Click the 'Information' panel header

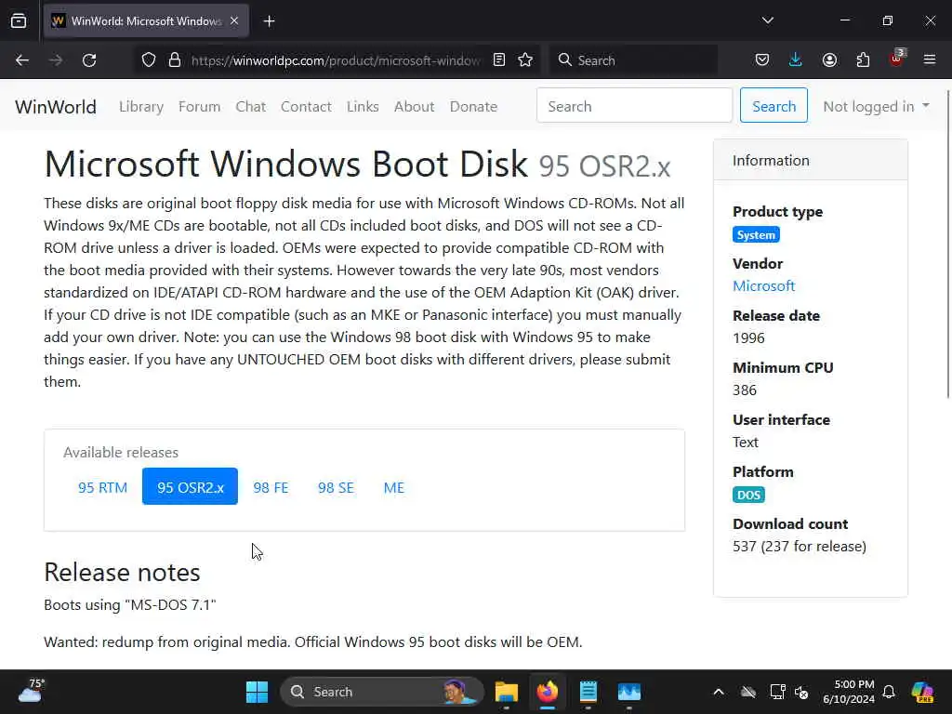tap(811, 160)
